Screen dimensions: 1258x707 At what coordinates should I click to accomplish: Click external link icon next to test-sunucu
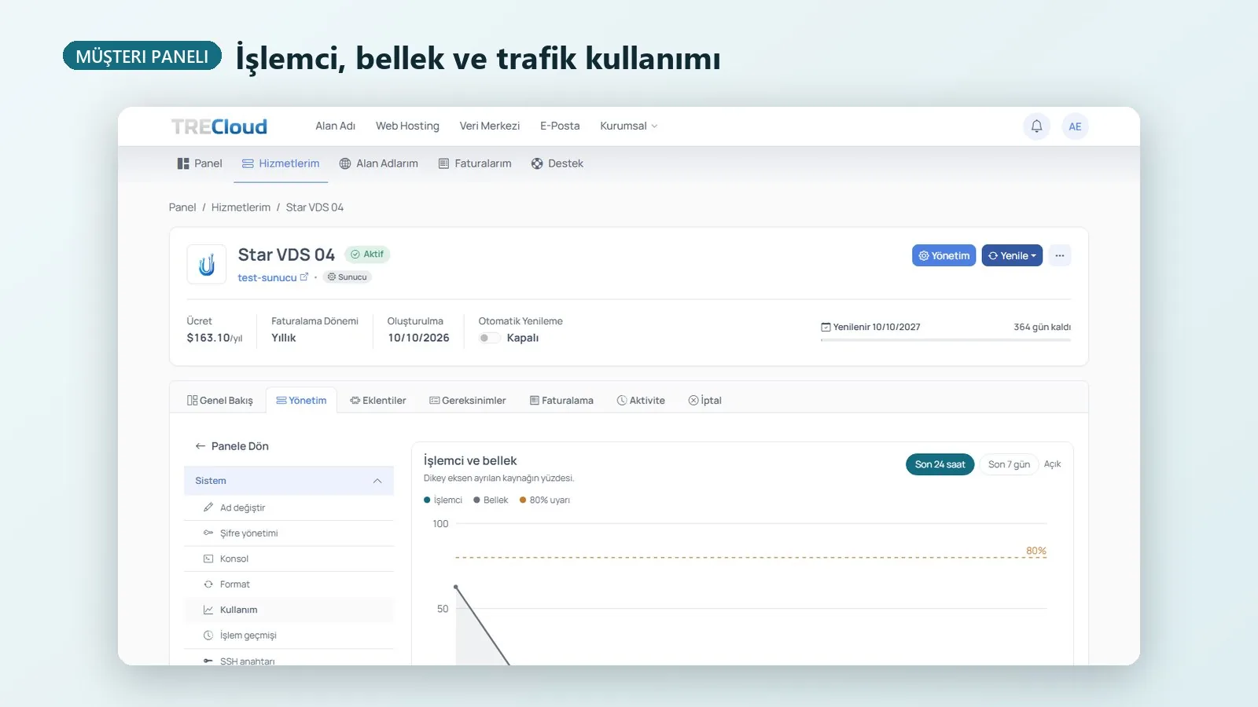(304, 277)
